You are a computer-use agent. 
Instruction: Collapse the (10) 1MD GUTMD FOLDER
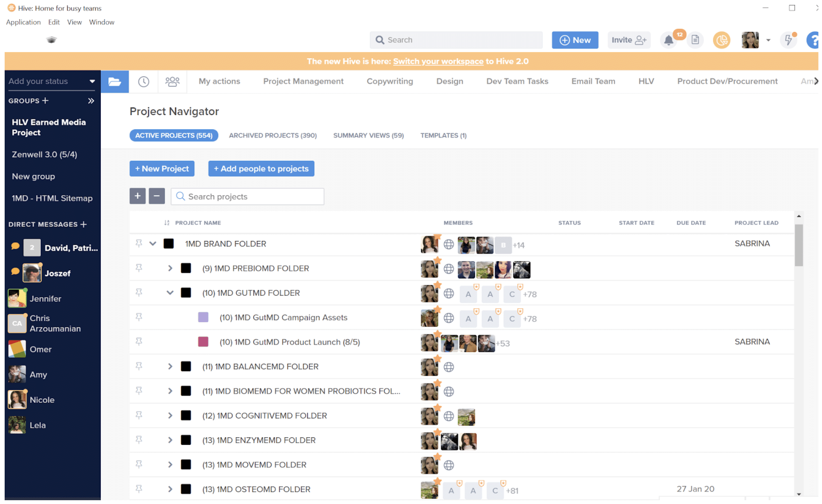[170, 293]
